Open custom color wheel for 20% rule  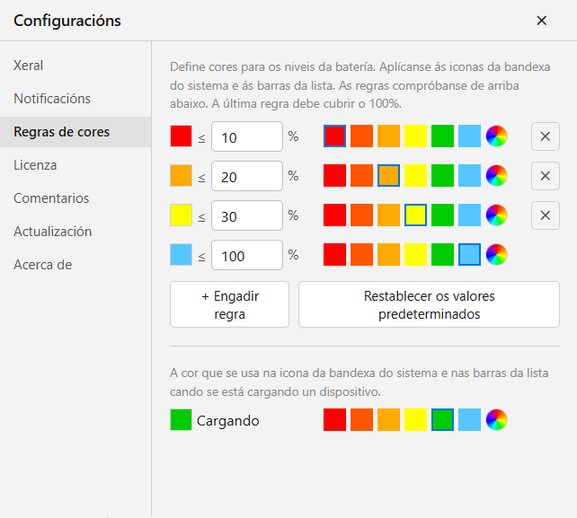click(496, 176)
